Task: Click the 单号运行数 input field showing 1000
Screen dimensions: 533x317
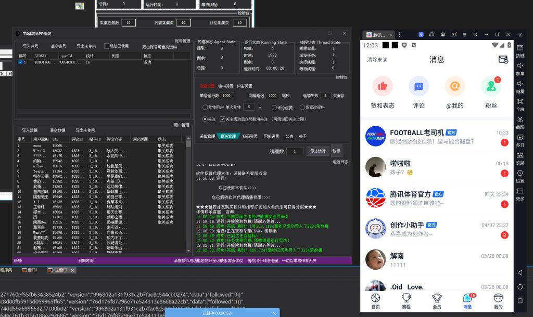Action: pos(226,95)
